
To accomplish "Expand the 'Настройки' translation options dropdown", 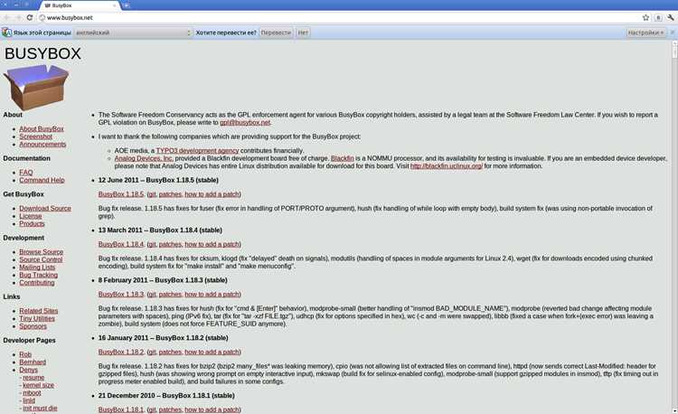I will pos(645,33).
